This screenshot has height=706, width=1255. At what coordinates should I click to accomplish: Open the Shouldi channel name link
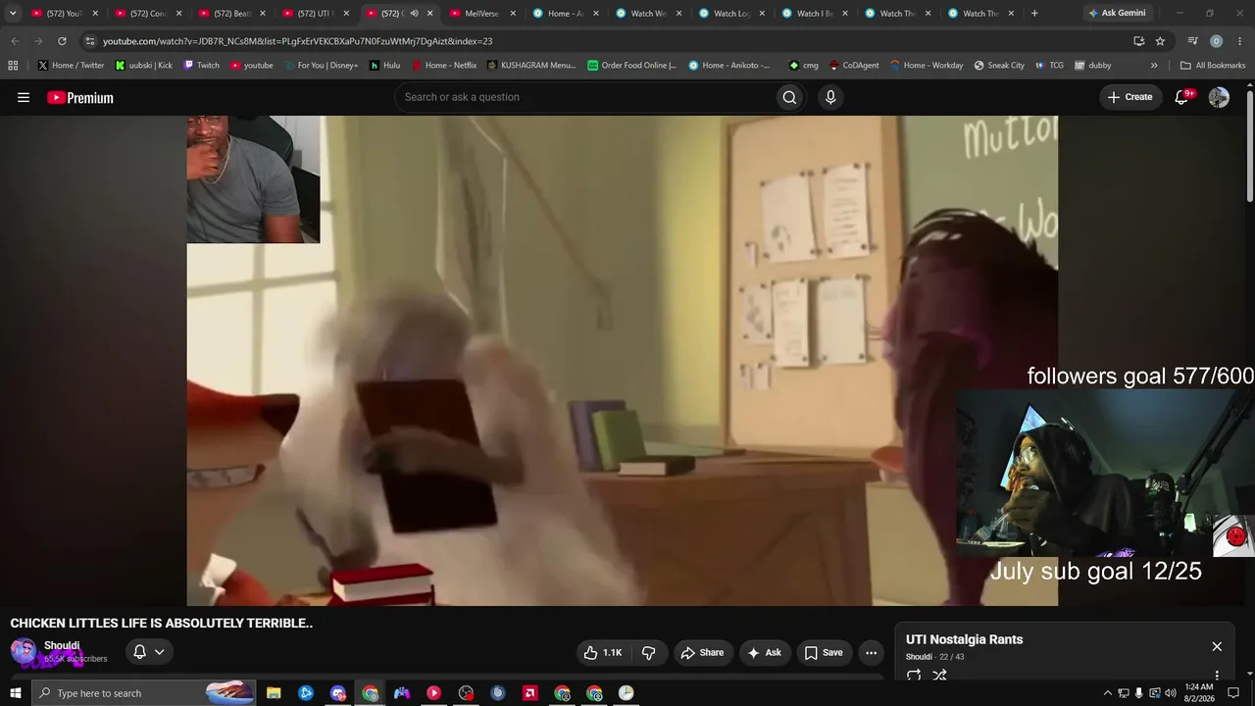pos(62,645)
